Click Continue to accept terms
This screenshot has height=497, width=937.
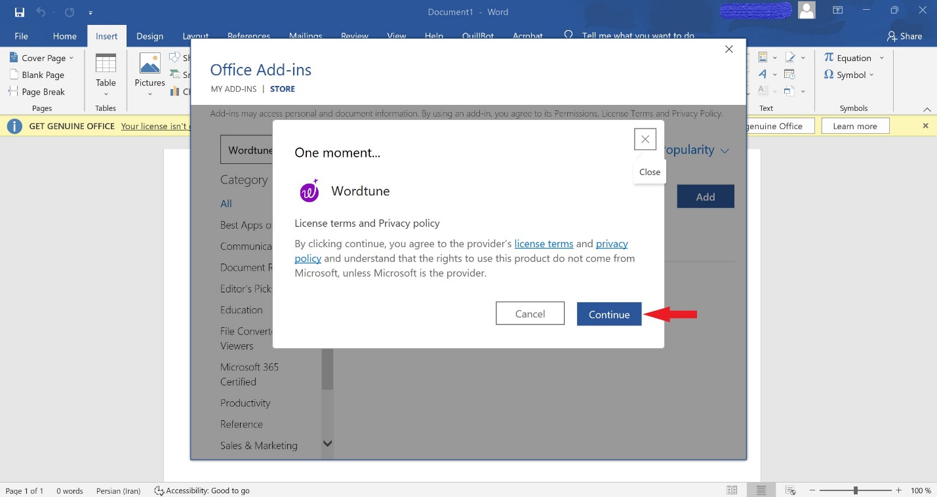coord(609,314)
